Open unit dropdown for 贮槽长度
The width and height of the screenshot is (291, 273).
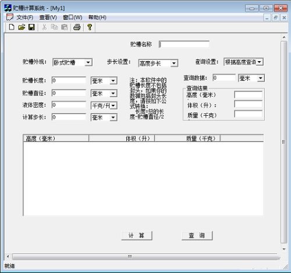tap(113, 81)
